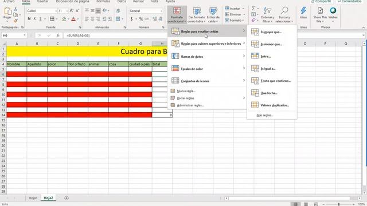Open Reglas para valores superiores e inferiores
The image size is (367, 206).
coord(207,43)
